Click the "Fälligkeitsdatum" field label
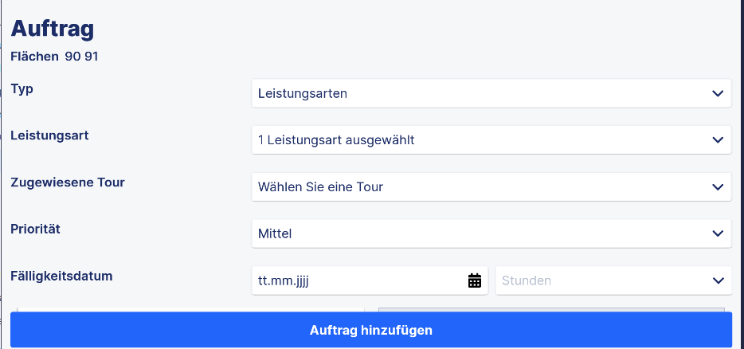Viewport: 744px width, 349px height. (61, 276)
